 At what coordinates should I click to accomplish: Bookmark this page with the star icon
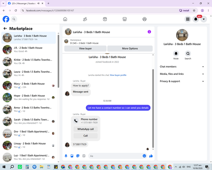pyautogui.click(x=194, y=11)
